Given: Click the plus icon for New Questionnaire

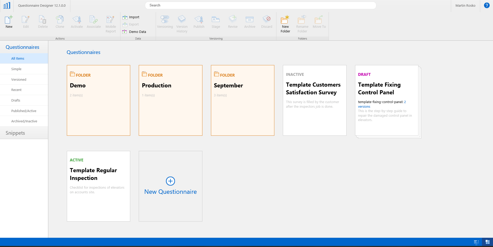Looking at the screenshot, I should pyautogui.click(x=170, y=181).
